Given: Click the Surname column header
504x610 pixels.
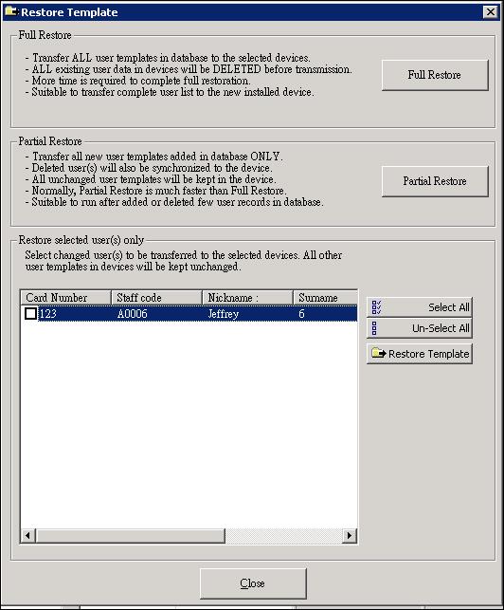Looking at the screenshot, I should tap(325, 298).
